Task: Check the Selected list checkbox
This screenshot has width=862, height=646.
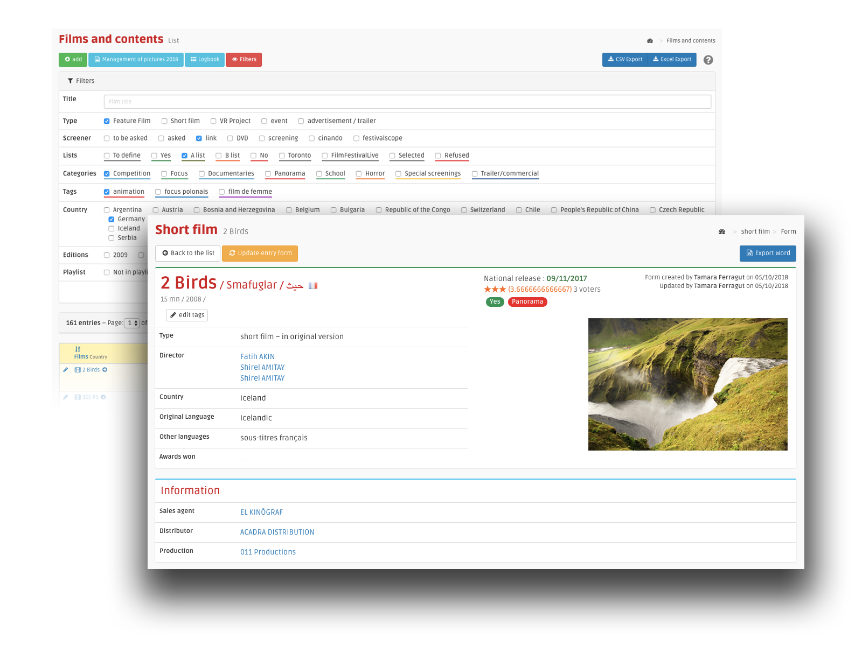Action: 393,156
